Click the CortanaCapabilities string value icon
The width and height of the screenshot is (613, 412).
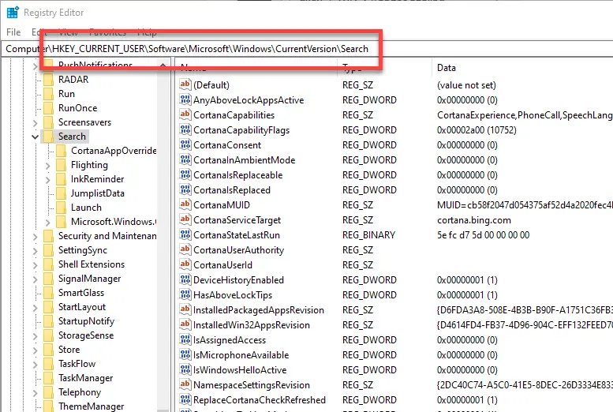[x=185, y=114]
